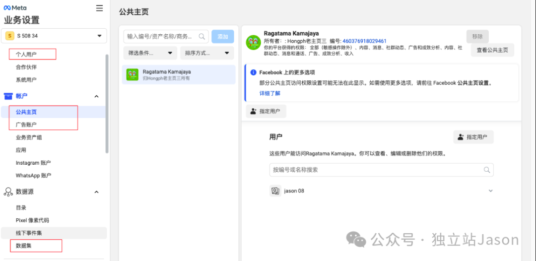Image resolution: width=536 pixels, height=261 pixels.
Task: Click the Meta logo
Action: [x=15, y=8]
